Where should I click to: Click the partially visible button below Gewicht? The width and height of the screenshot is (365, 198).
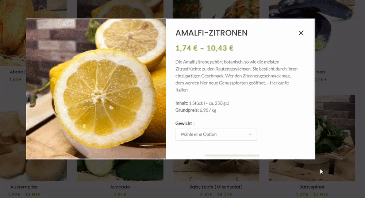tap(232, 156)
